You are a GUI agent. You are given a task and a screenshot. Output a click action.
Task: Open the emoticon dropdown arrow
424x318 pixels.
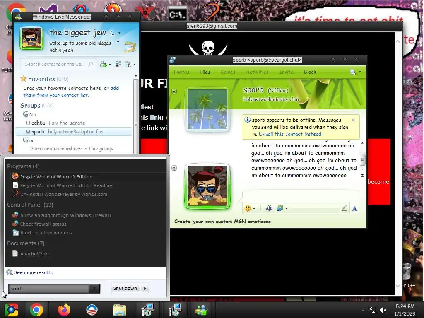(254, 208)
